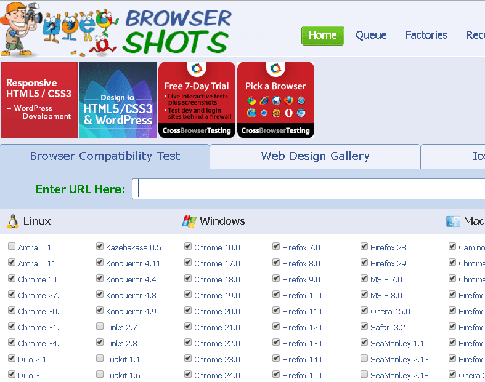Uncheck Chrome 27.0 checkbox
Screen dimensions: 485x382
pos(12,294)
